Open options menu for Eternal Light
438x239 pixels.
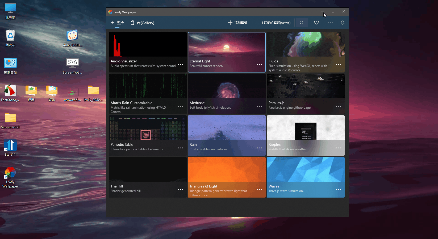pyautogui.click(x=260, y=65)
